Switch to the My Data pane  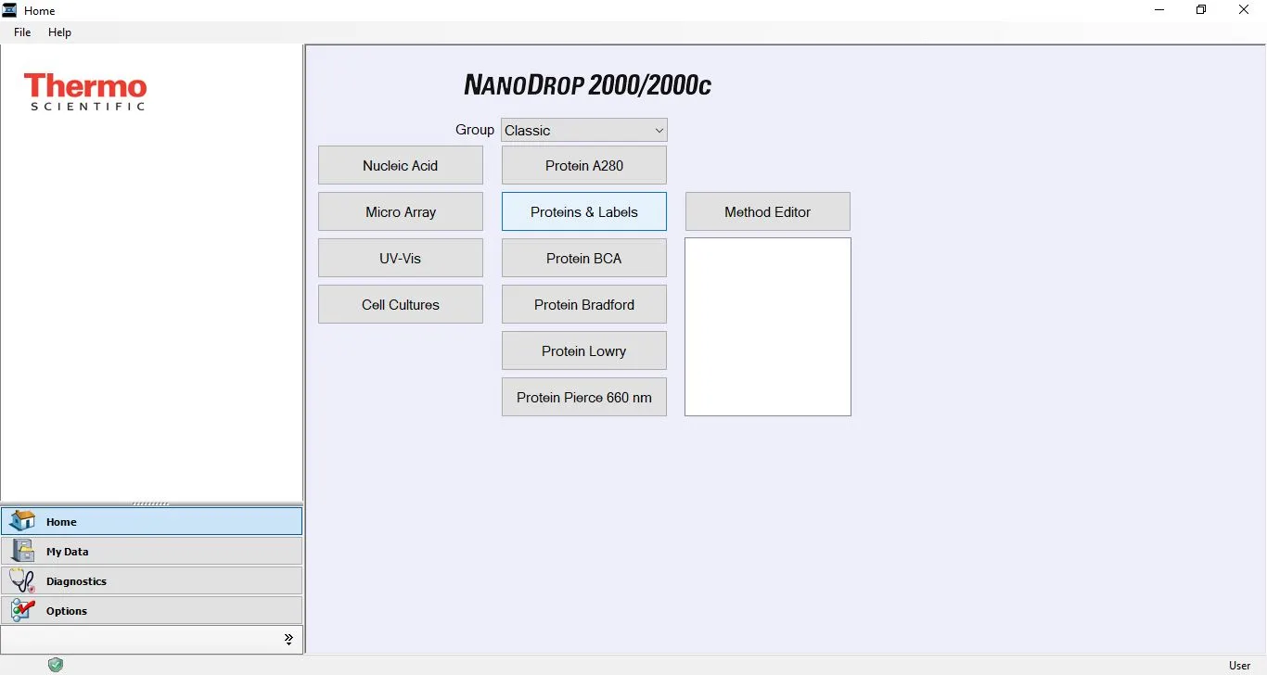[x=151, y=551]
